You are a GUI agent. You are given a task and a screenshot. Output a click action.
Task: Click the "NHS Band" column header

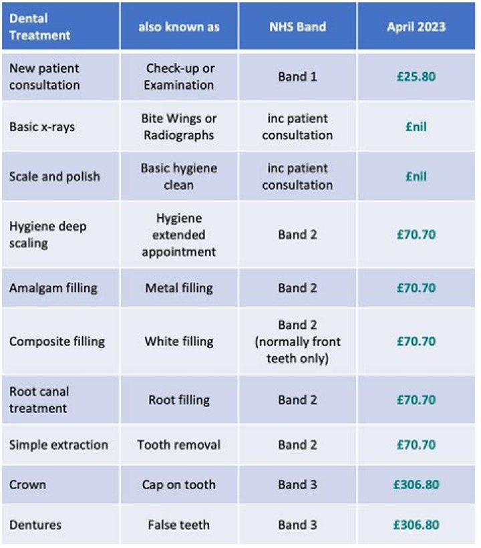click(x=297, y=27)
